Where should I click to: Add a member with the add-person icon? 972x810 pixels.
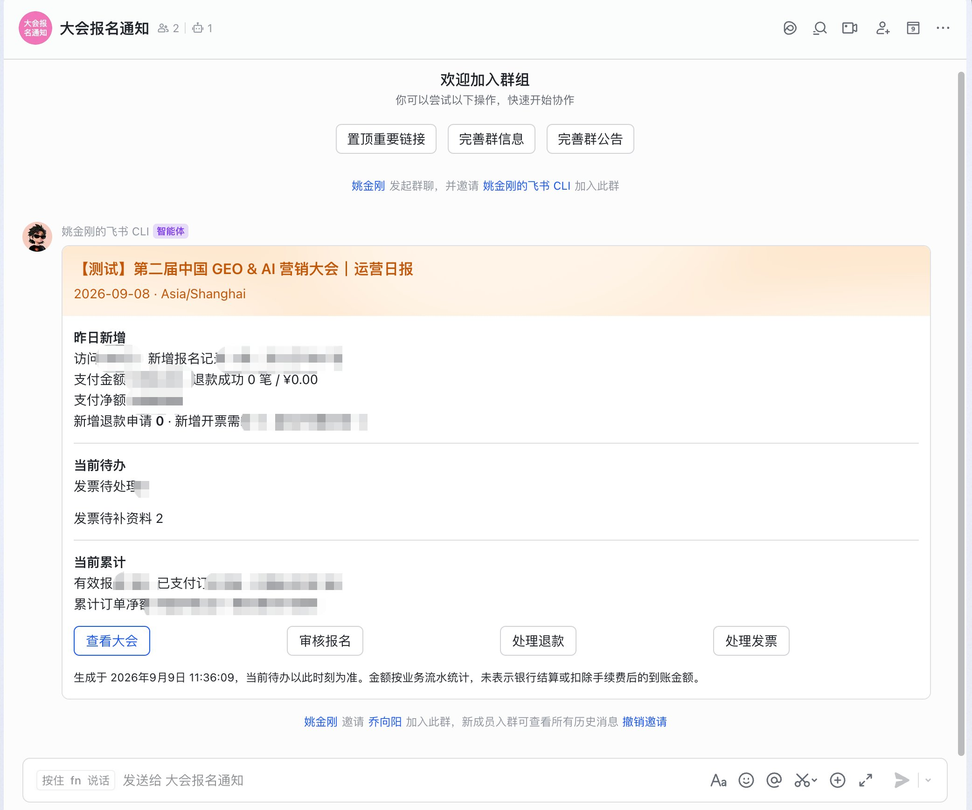(882, 28)
